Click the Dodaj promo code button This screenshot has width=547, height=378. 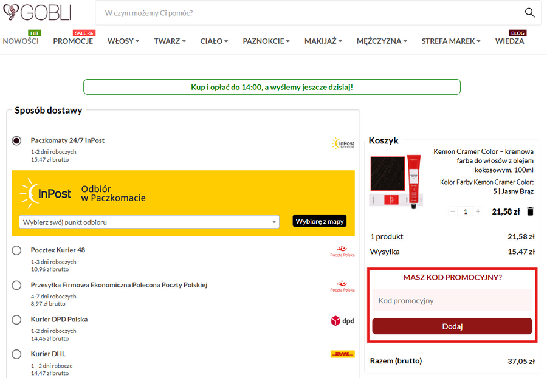pyautogui.click(x=452, y=326)
